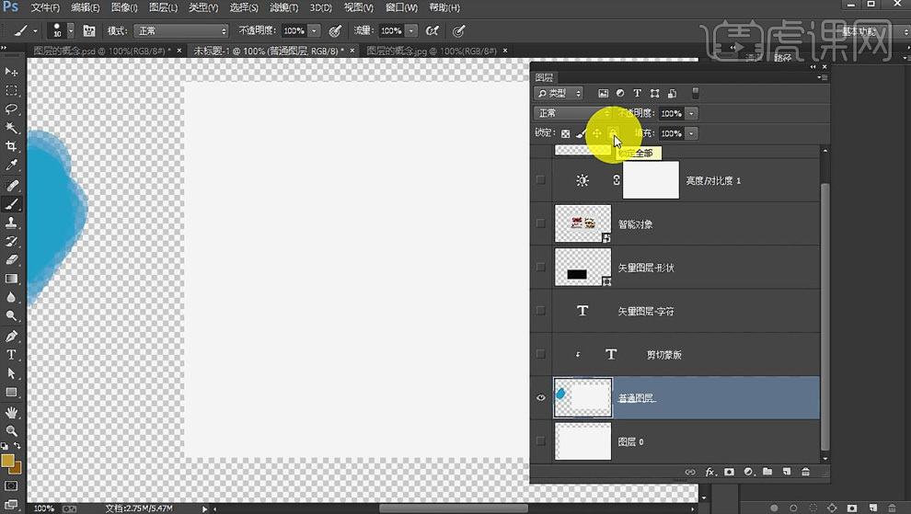The height and width of the screenshot is (514, 911).
Task: Select the Healing Brush tool
Action: click(x=11, y=185)
